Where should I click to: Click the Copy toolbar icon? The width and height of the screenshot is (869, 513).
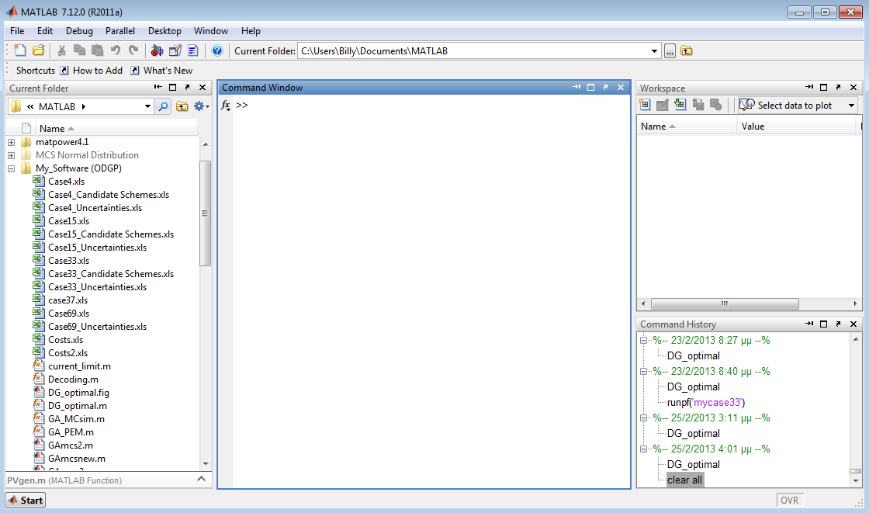(x=79, y=51)
